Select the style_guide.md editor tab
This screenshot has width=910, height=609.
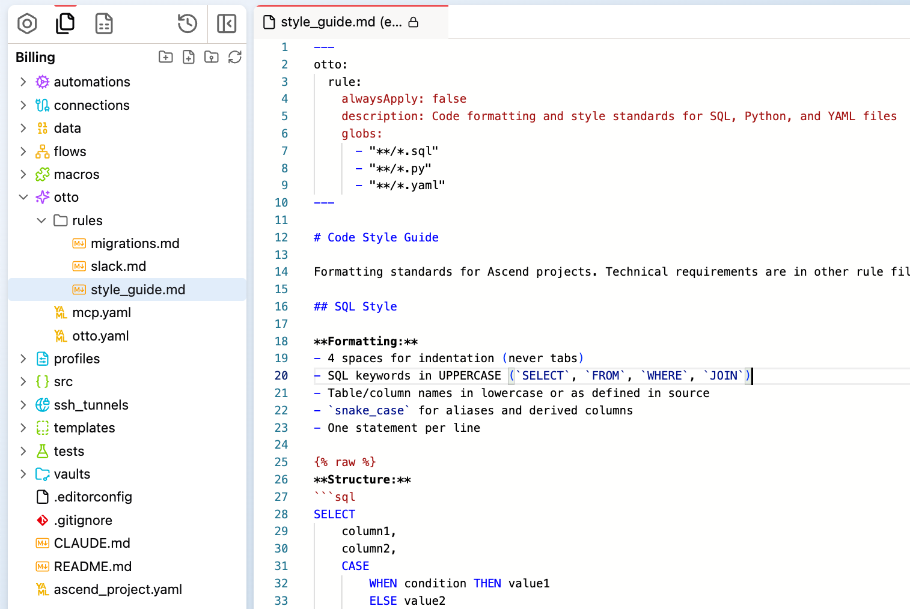click(x=352, y=22)
